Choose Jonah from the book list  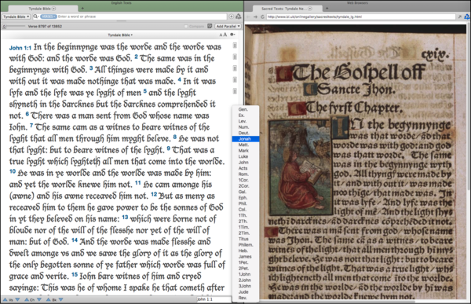(x=246, y=139)
